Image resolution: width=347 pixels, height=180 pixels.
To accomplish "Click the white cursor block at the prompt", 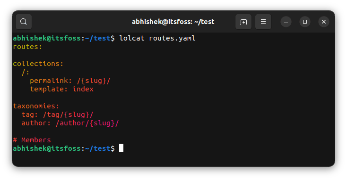I will [x=121, y=148].
